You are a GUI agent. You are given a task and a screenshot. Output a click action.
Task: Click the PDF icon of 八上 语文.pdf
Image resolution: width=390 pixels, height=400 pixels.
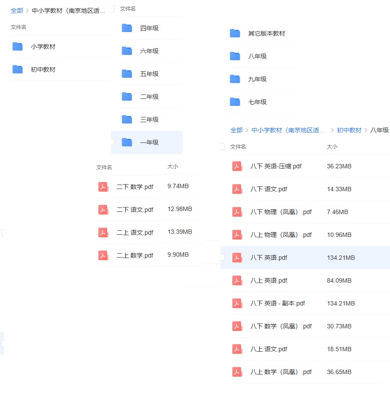tap(237, 349)
